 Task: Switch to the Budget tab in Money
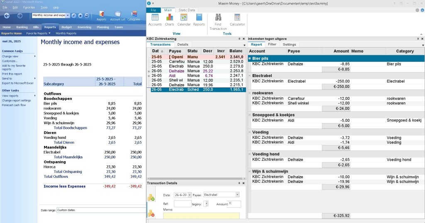pos(67,27)
